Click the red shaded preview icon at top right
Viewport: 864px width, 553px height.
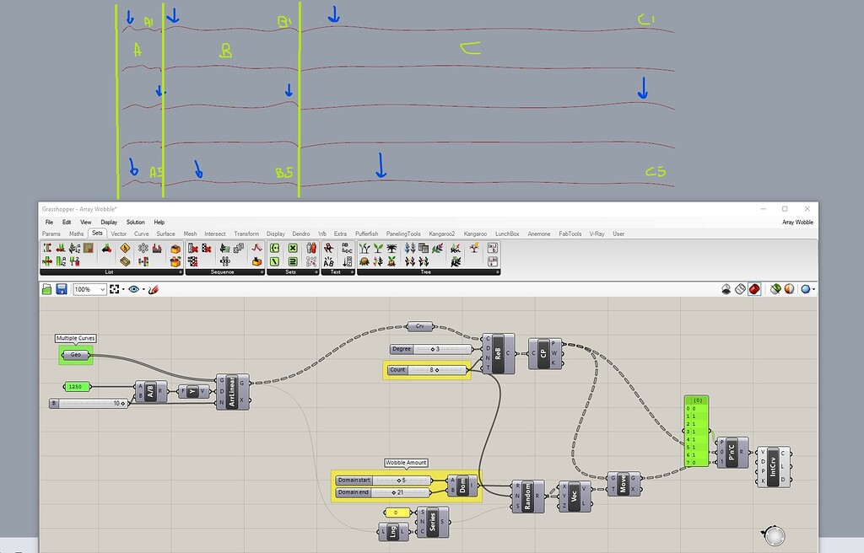click(753, 288)
